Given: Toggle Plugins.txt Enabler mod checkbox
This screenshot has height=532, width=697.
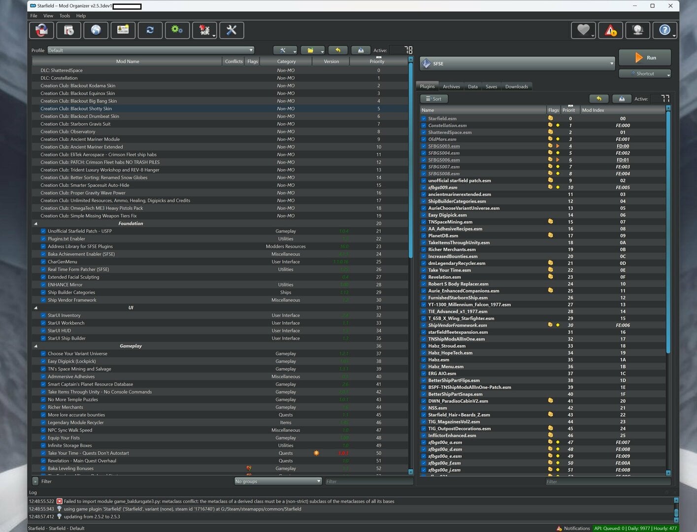Looking at the screenshot, I should (x=43, y=239).
